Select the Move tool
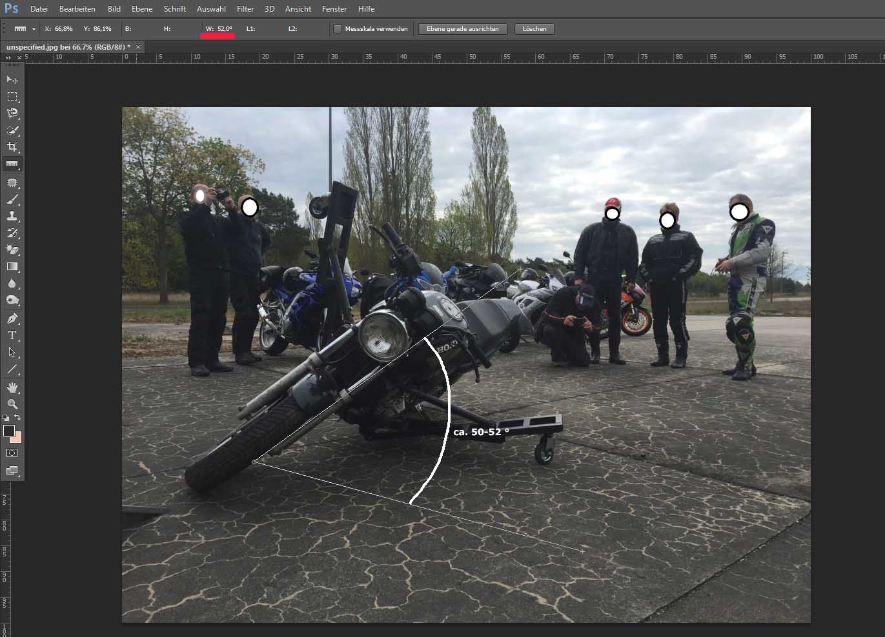The height and width of the screenshot is (637, 885). [12, 79]
